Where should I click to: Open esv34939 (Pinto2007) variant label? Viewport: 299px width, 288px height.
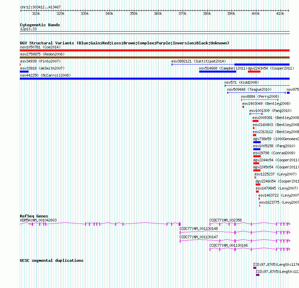point(40,61)
